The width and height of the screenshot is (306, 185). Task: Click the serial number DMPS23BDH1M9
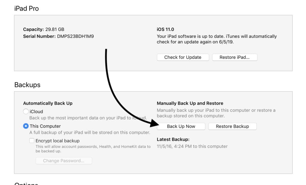75,36
